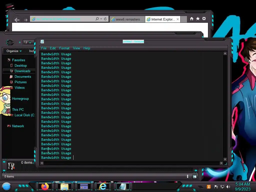Select Downloads in the Explorer sidebar
Viewport: 256px width, 192px height.
[22, 71]
